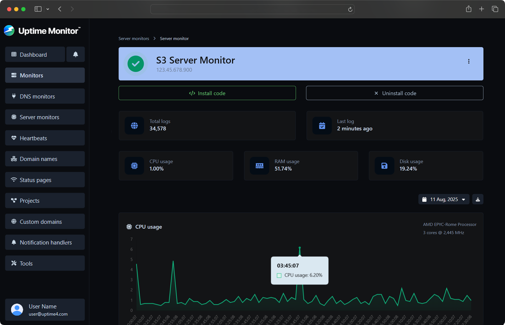Open the Server monitors breadcrumb link
The height and width of the screenshot is (325, 505).
[134, 39]
